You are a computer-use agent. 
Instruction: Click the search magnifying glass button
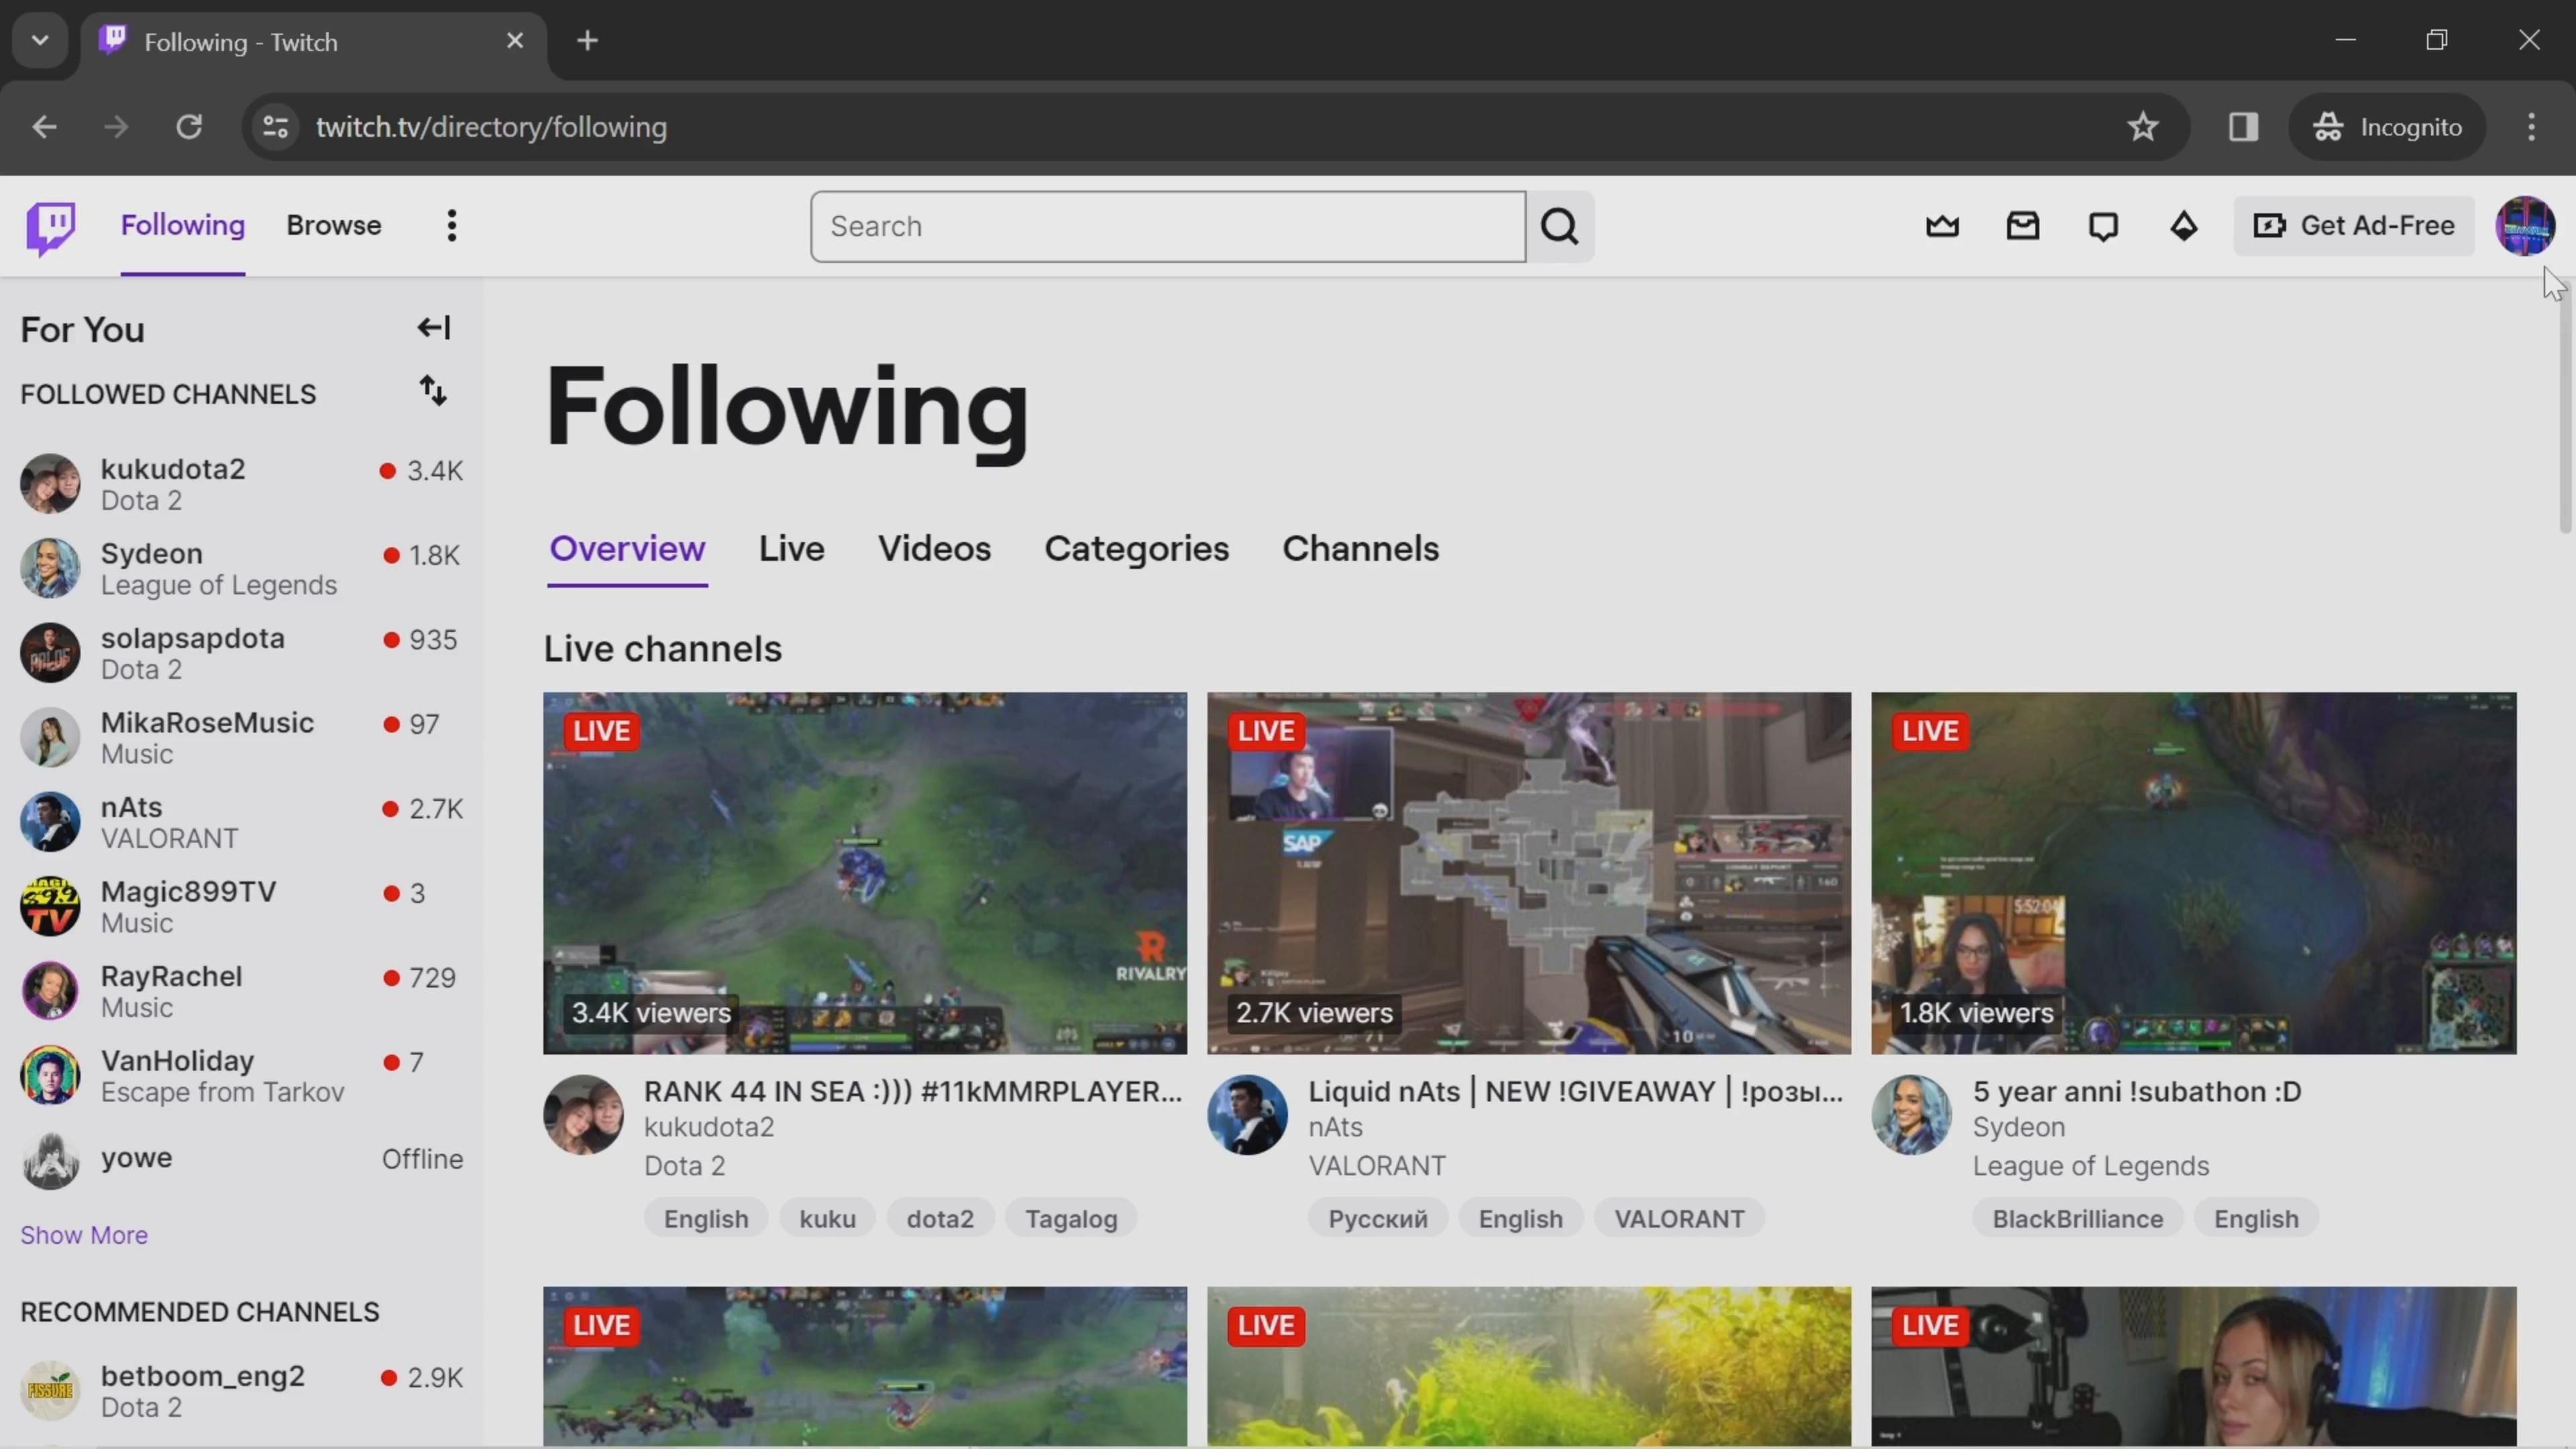point(1560,226)
